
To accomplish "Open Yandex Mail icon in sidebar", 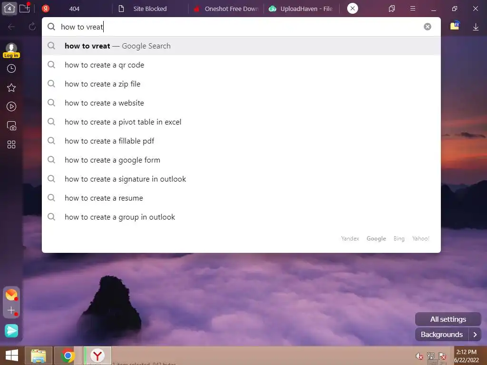I will (11, 295).
